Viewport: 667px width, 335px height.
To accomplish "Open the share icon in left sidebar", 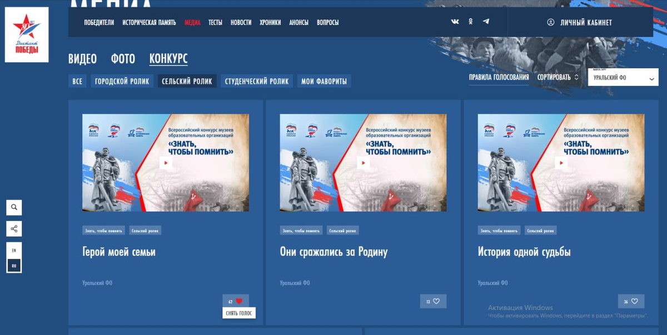I will 14,228.
